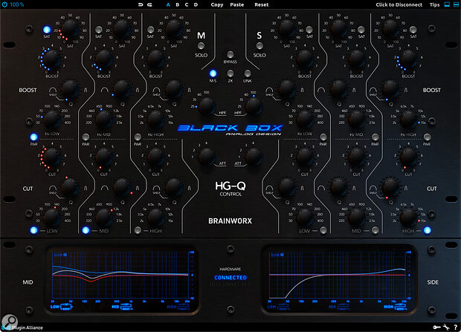
Task: Click the Mid-side HPF knob
Action: point(207,106)
